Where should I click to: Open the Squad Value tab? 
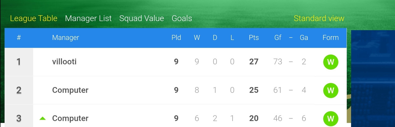142,18
